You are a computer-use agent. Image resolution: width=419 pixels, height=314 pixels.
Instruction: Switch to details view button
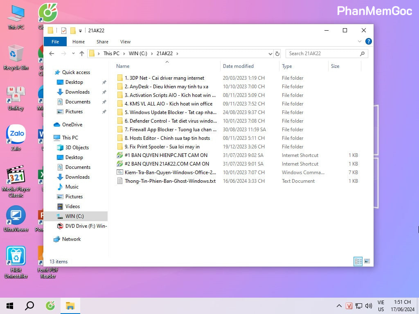pyautogui.click(x=358, y=261)
